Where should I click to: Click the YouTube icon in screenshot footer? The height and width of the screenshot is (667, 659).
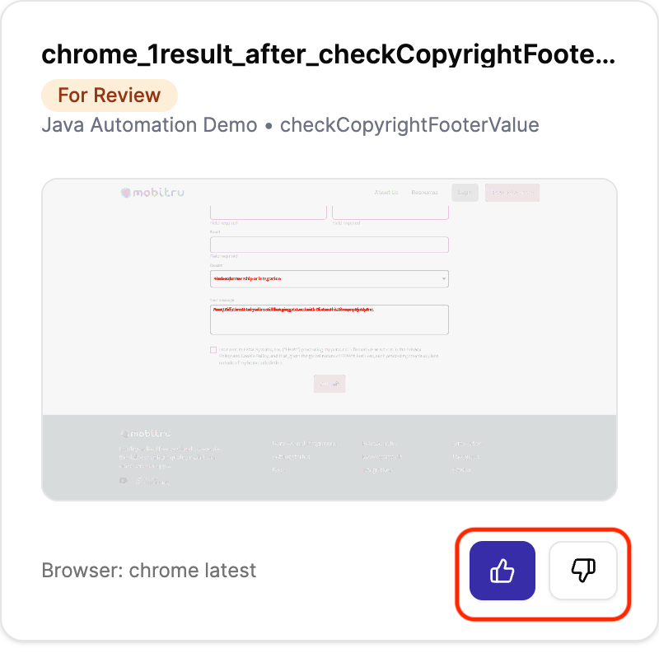pyautogui.click(x=124, y=481)
